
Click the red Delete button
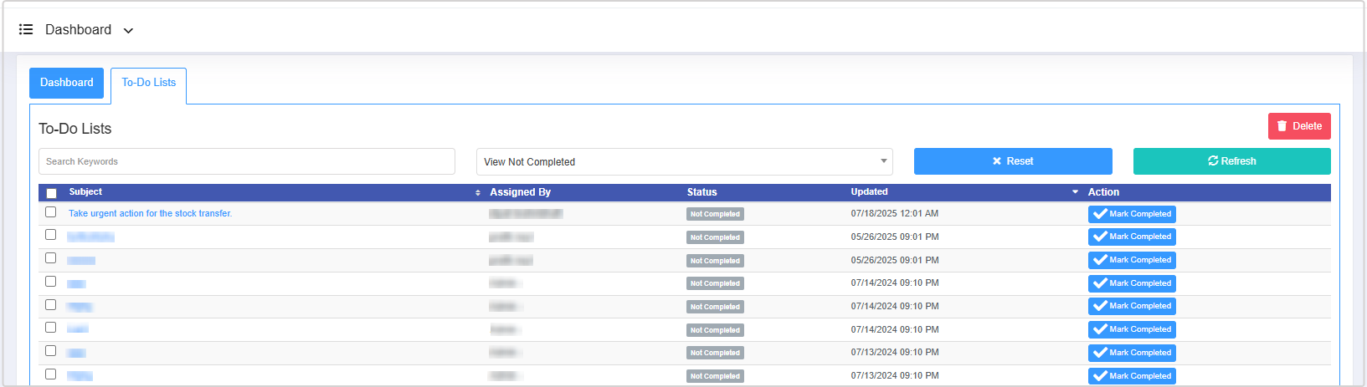1298,126
